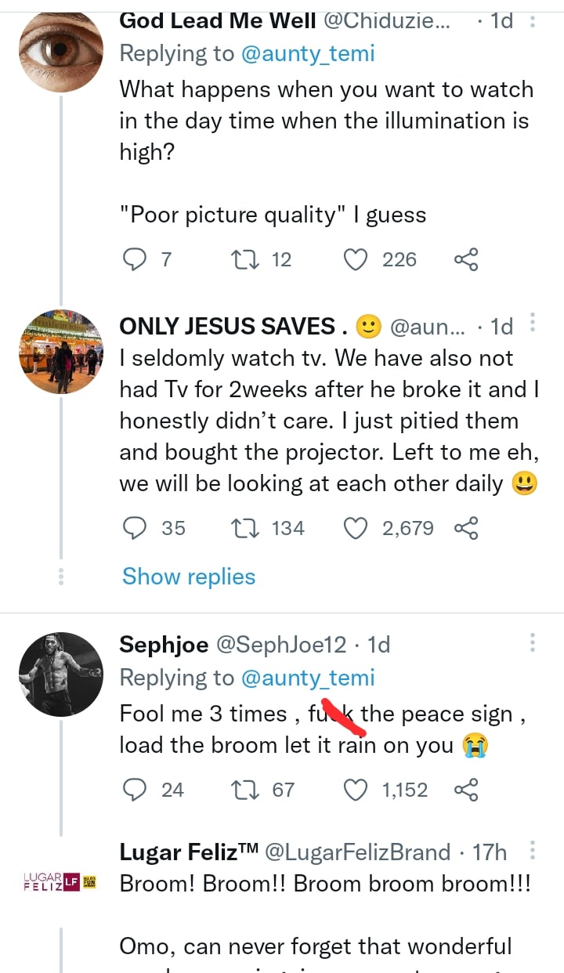Image resolution: width=564 pixels, height=973 pixels.
Task: Like the tweet with 2,679 likes
Action: [x=356, y=529]
